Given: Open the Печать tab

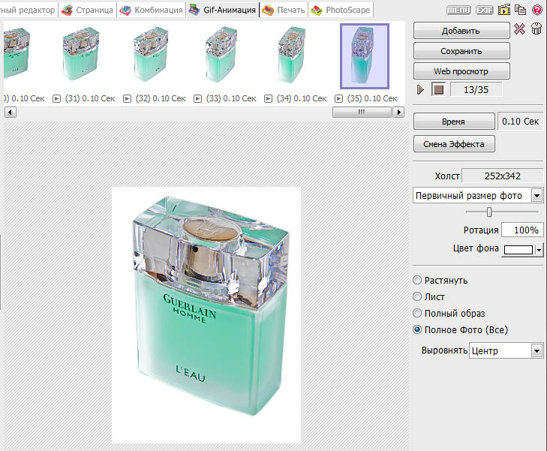Looking at the screenshot, I should (x=284, y=10).
